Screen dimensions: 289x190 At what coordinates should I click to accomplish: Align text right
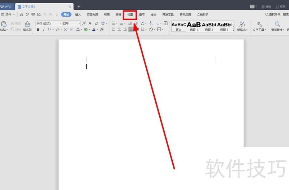click(125, 30)
